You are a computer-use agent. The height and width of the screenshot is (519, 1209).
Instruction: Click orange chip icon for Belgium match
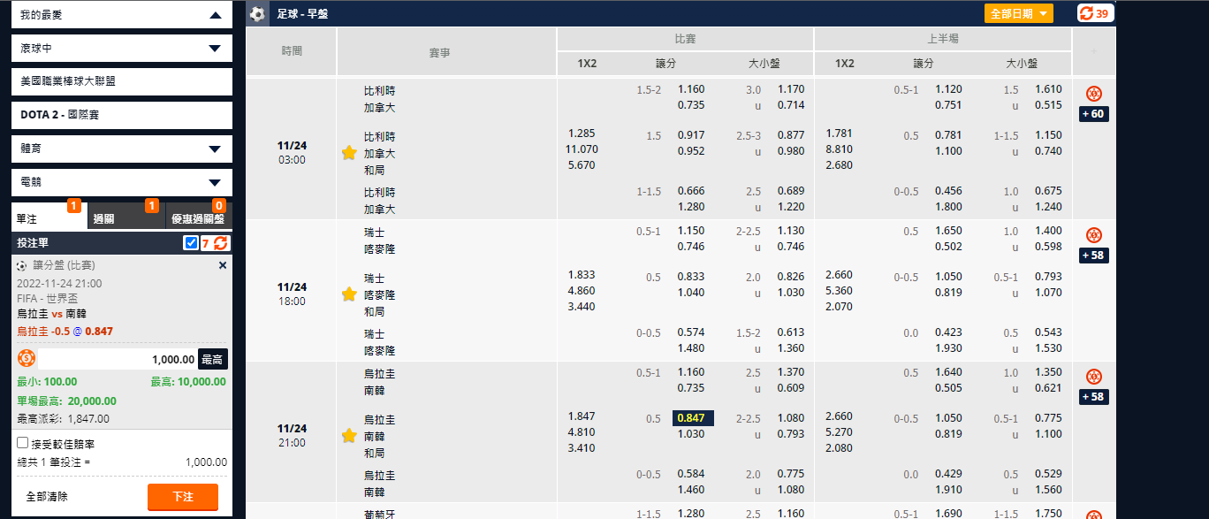[x=1093, y=94]
